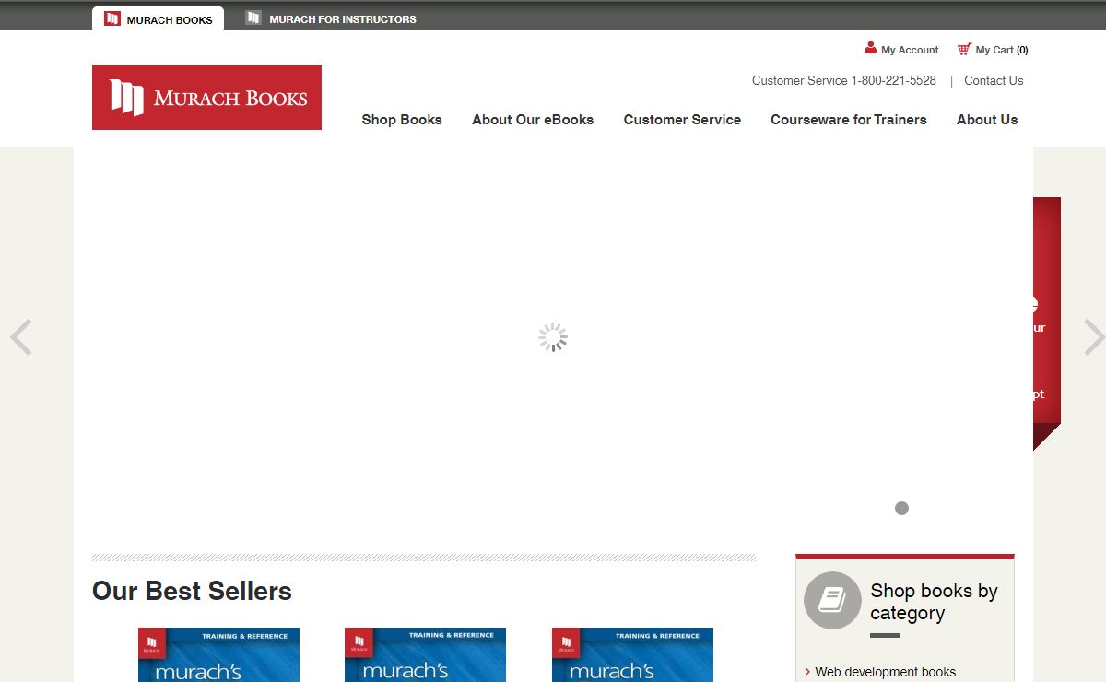Open Web development books category link
The width and height of the screenshot is (1106, 682).
[x=885, y=672]
